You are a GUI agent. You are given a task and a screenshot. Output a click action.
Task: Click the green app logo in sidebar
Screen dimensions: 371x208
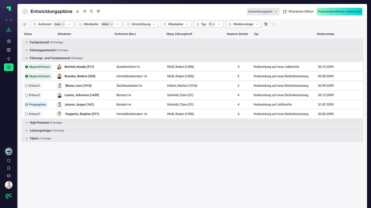tap(9, 9)
